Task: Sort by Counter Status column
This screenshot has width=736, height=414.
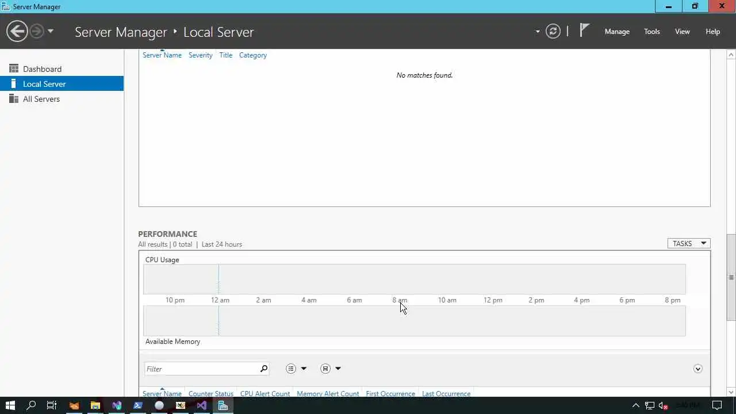Action: pos(211,394)
